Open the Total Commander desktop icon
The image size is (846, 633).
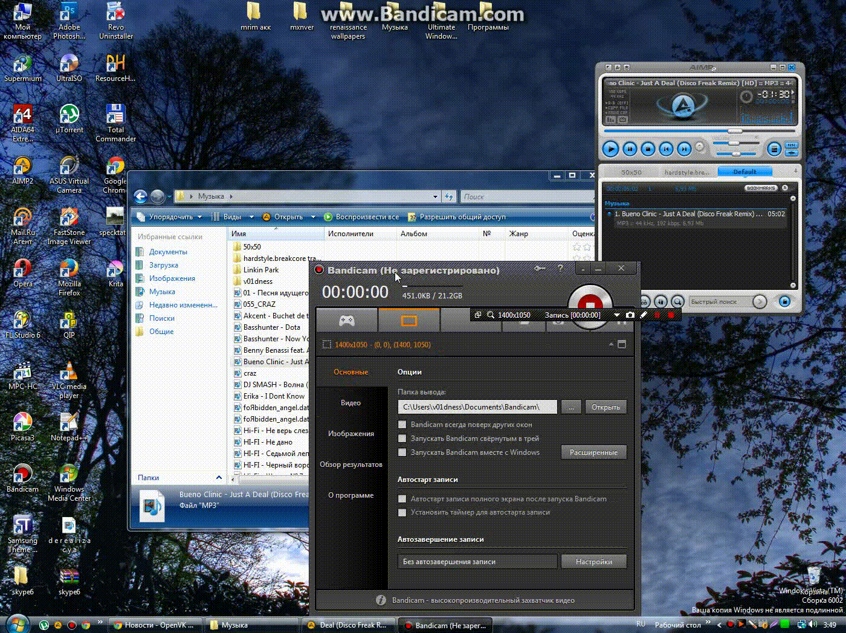[115, 123]
